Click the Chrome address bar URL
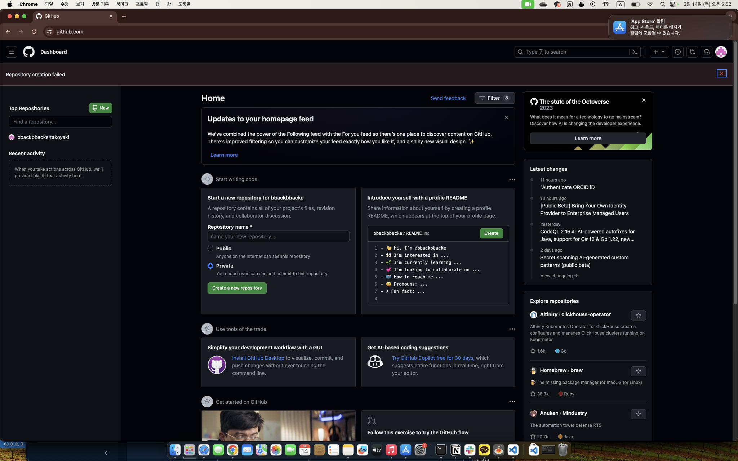 pyautogui.click(x=70, y=32)
